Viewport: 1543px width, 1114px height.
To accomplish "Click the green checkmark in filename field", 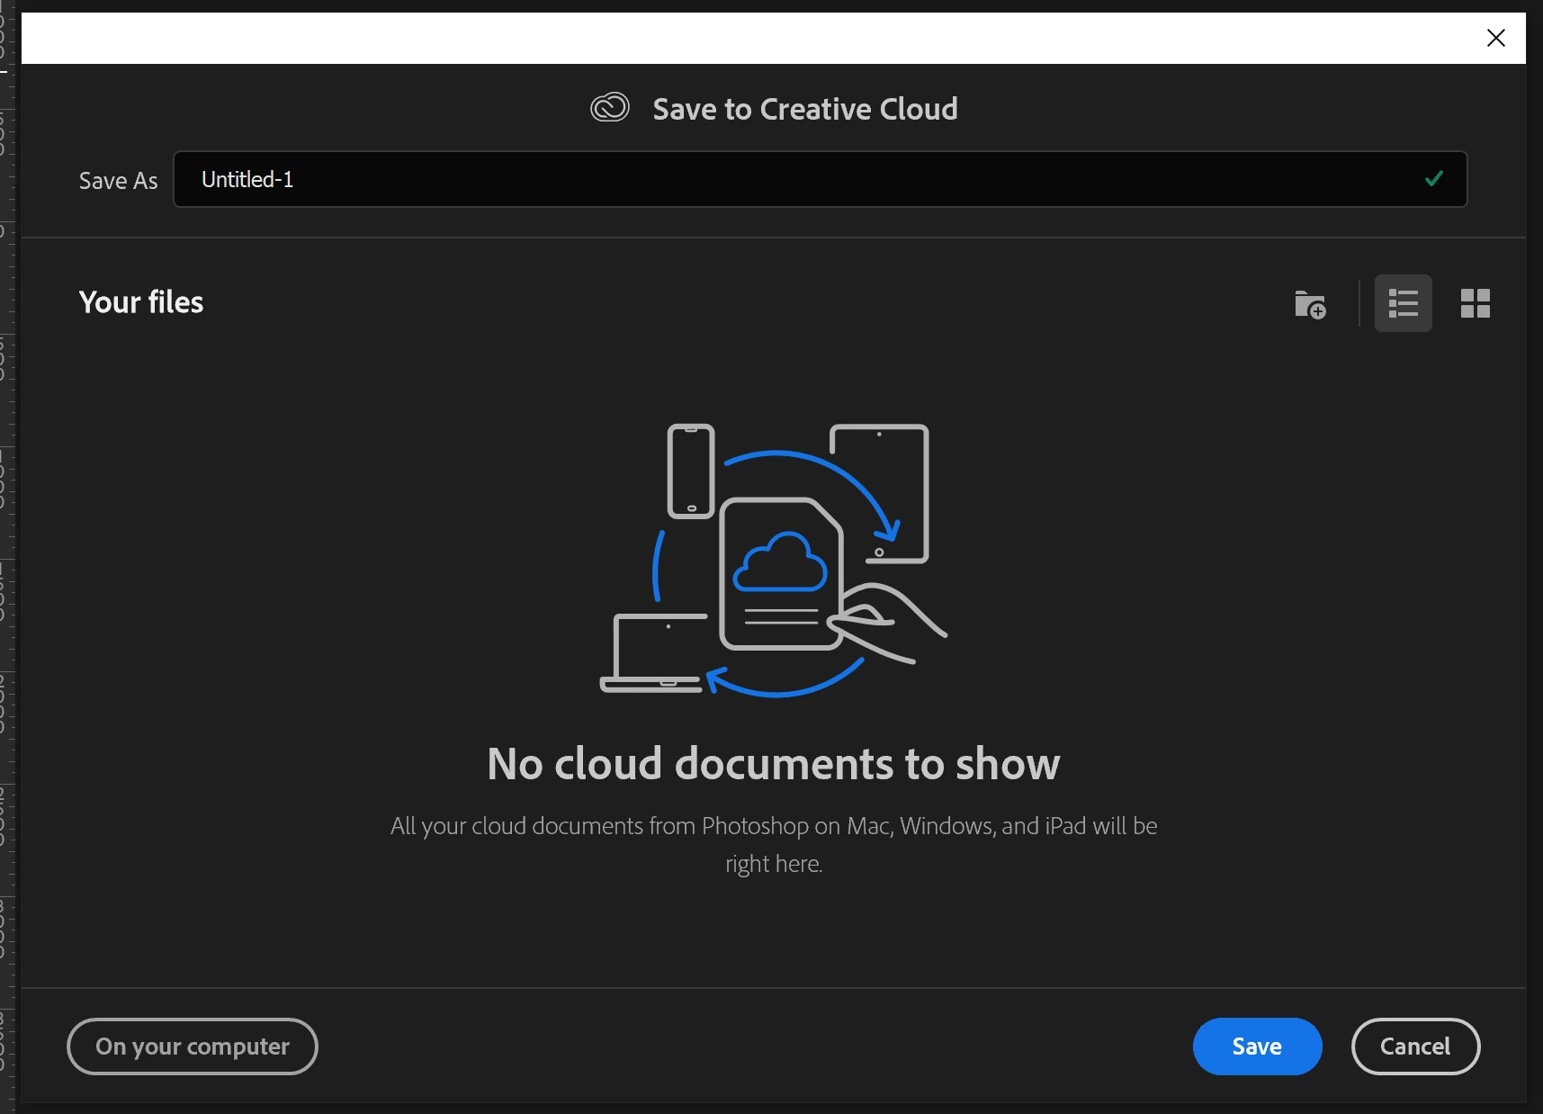I will tap(1434, 178).
